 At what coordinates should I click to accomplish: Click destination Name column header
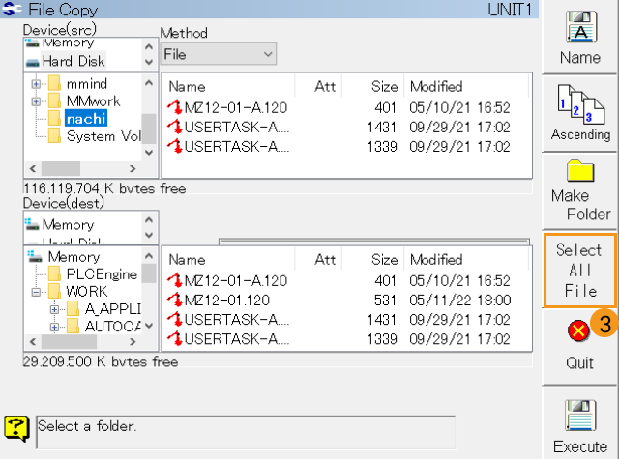click(x=229, y=260)
